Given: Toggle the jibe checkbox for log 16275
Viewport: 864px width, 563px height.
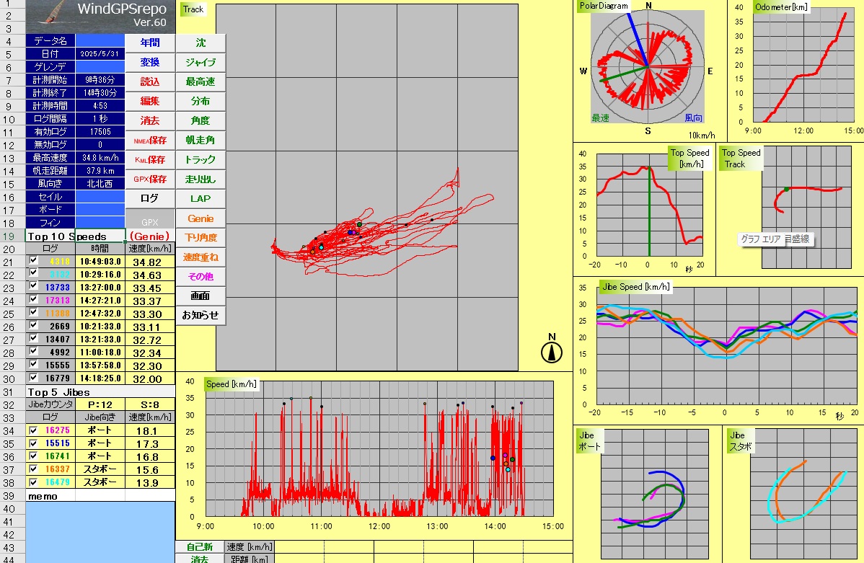Looking at the screenshot, I should (34, 430).
